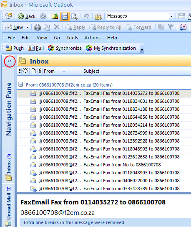Open the Messages view dropdown
Image resolution: width=191 pixels, height=227 pixels.
click(x=171, y=16)
